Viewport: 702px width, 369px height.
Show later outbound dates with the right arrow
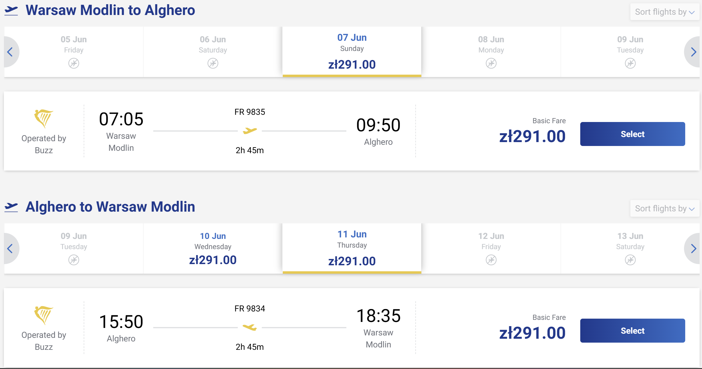pos(693,52)
